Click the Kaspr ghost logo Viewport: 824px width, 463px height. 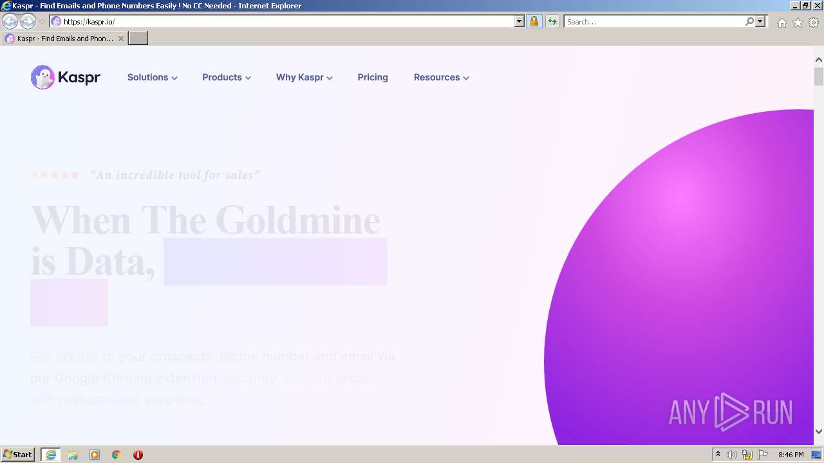click(65, 77)
